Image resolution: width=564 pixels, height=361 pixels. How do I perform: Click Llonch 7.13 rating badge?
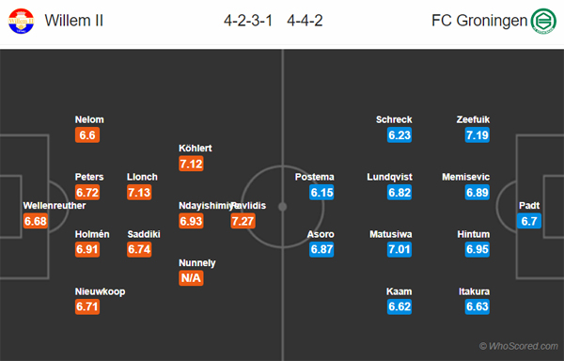[x=139, y=193]
